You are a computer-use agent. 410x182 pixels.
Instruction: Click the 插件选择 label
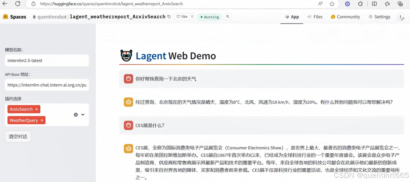point(13,98)
